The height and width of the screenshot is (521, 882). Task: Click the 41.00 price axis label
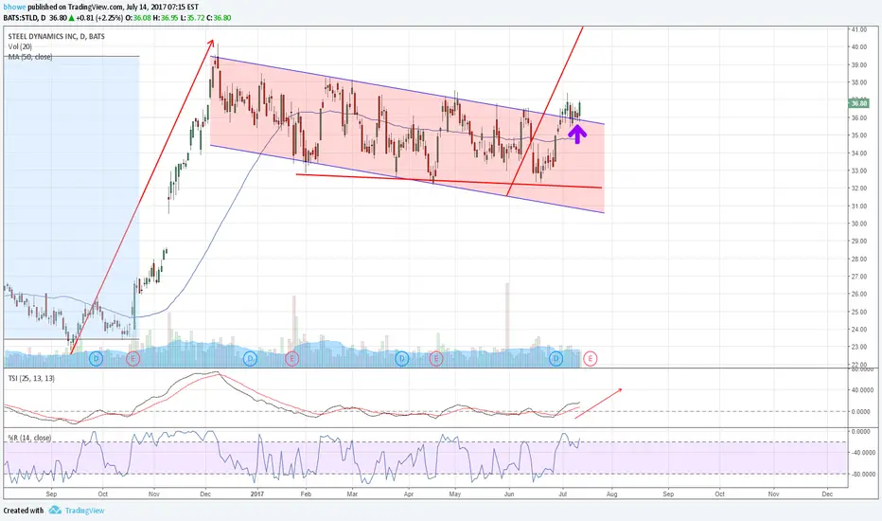(859, 29)
